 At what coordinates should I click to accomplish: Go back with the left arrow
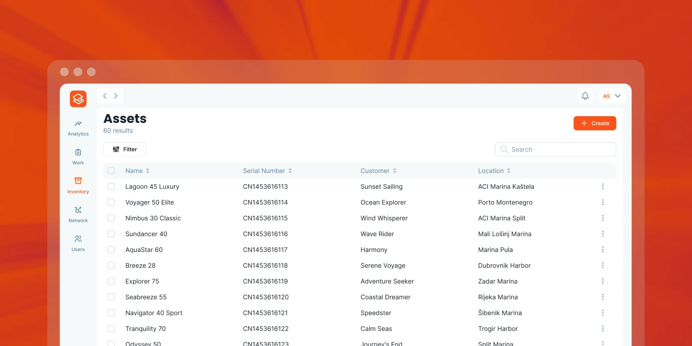[x=105, y=96]
